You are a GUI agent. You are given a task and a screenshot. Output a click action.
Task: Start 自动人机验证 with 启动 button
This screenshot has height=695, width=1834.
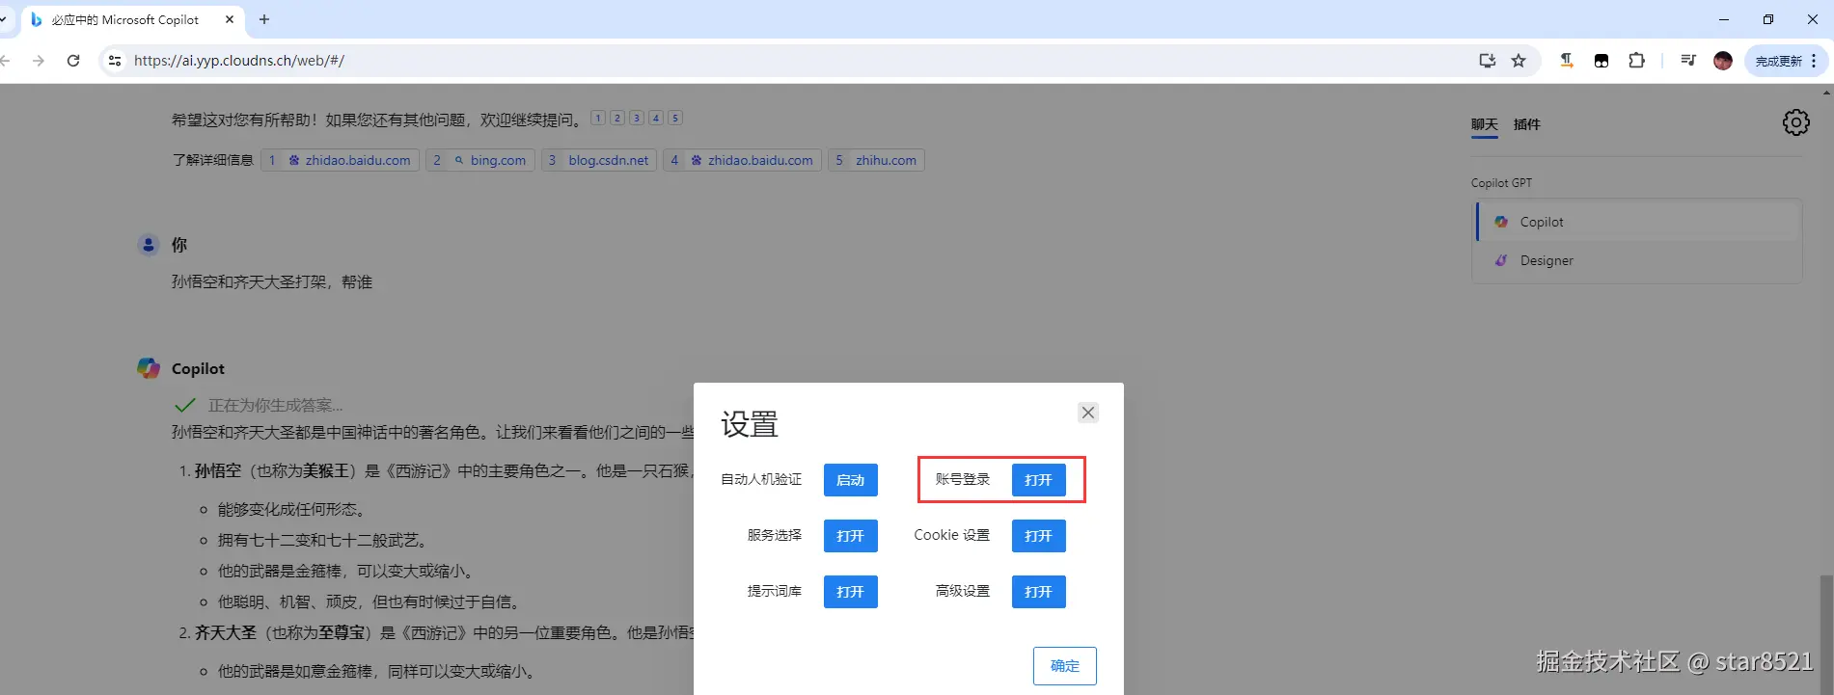coord(850,480)
